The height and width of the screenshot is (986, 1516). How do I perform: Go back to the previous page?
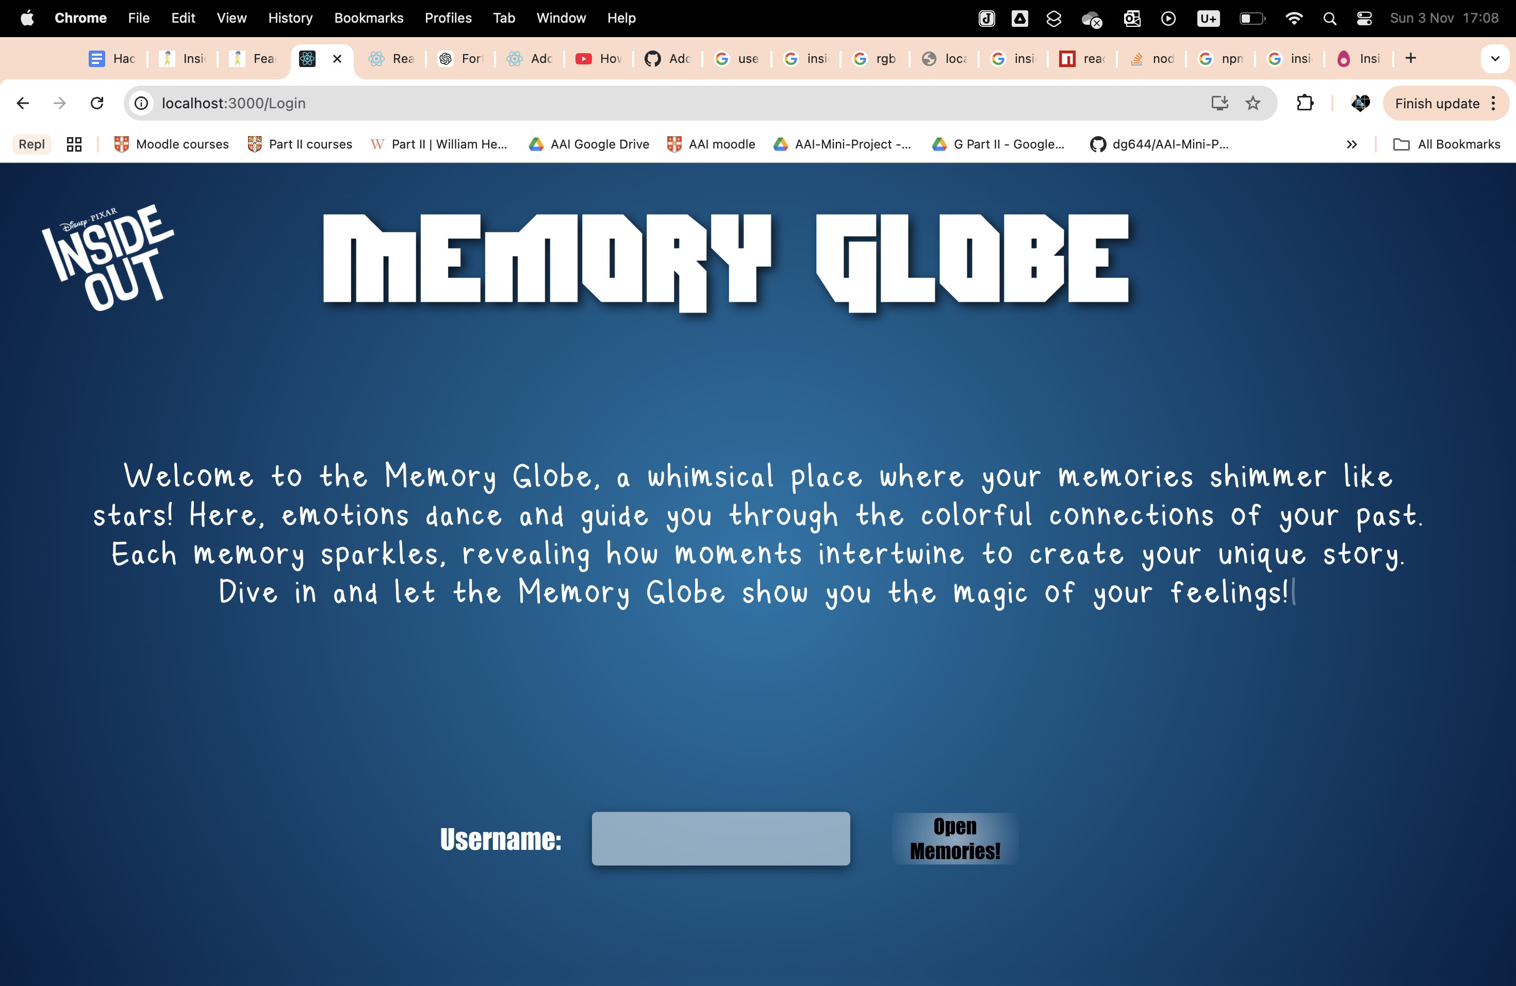23,103
